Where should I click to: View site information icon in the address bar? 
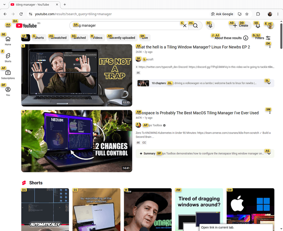point(31,14)
